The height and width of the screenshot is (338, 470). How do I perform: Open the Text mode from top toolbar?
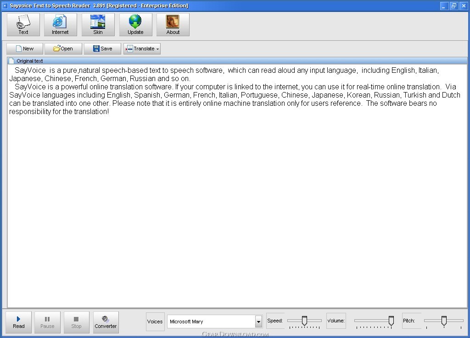point(23,25)
